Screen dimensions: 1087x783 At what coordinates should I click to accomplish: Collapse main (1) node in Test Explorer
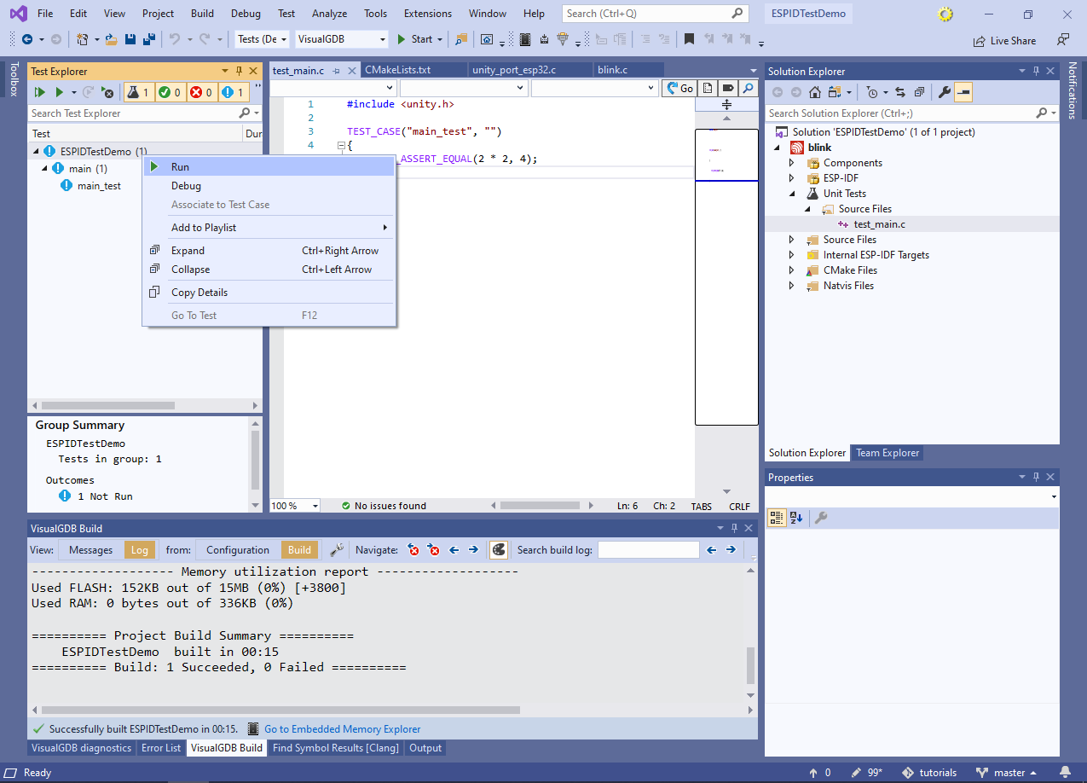coord(45,169)
